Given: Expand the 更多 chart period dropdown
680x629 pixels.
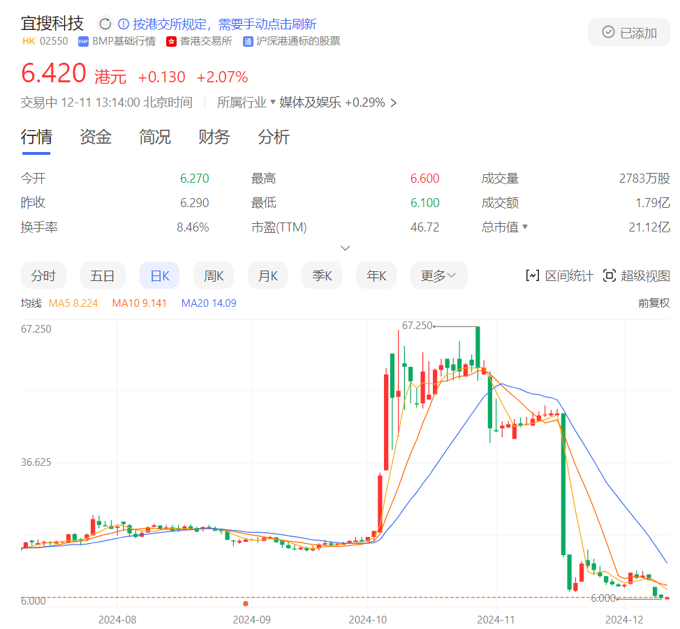Looking at the screenshot, I should [x=439, y=275].
